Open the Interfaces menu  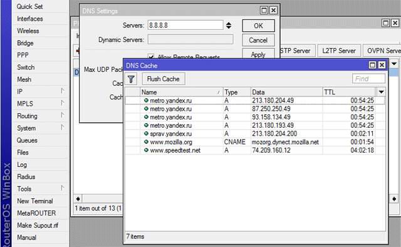(29, 19)
